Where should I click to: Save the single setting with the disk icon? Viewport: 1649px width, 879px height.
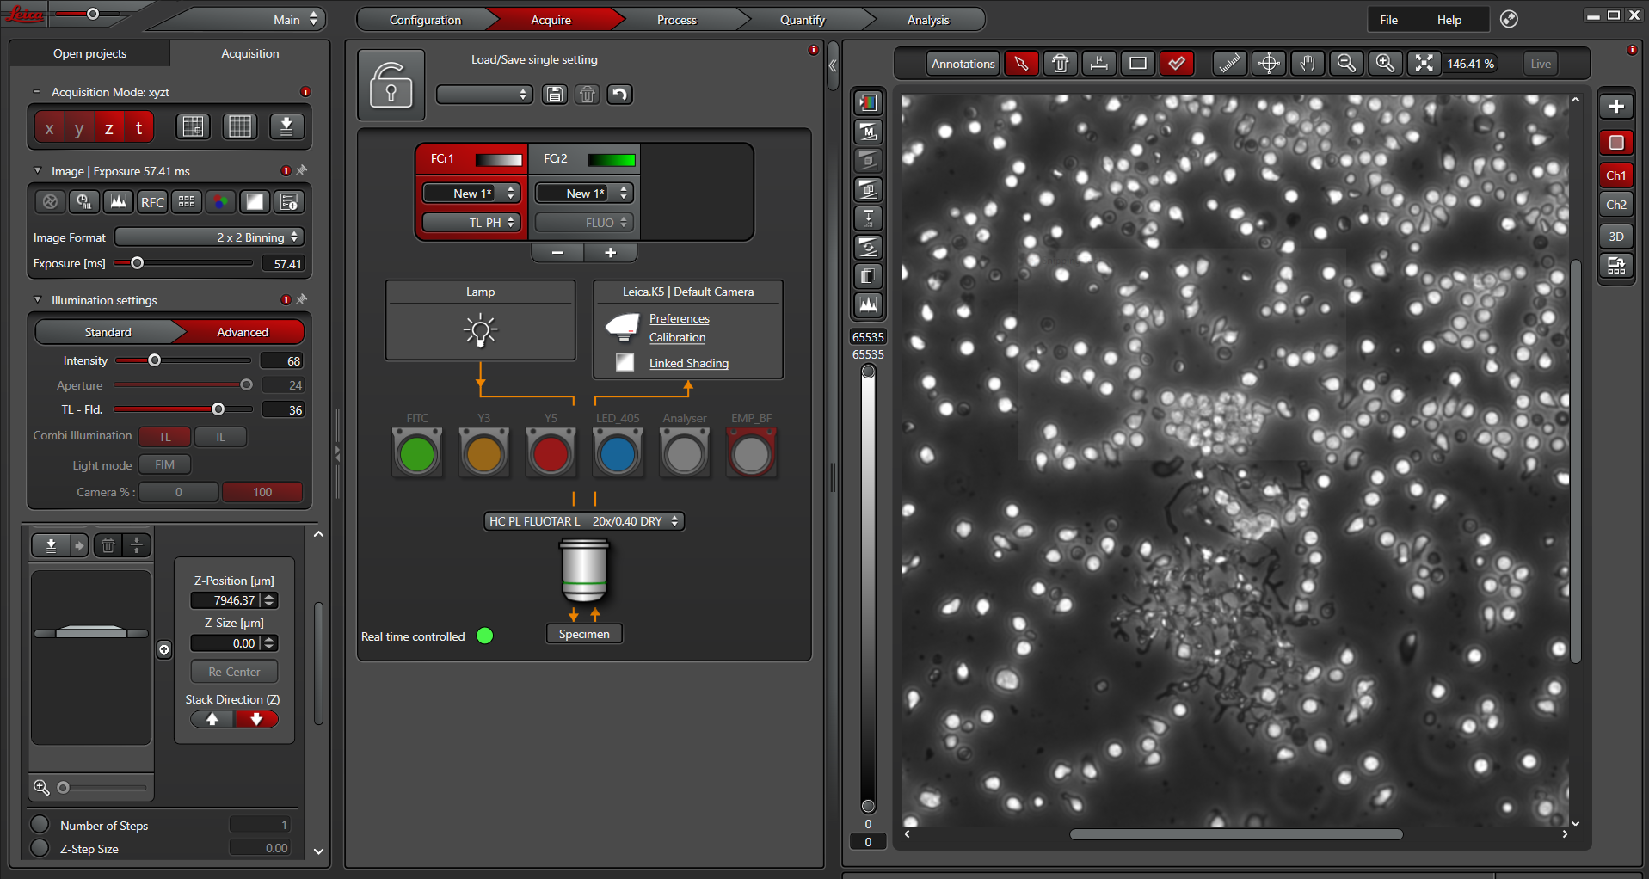555,95
